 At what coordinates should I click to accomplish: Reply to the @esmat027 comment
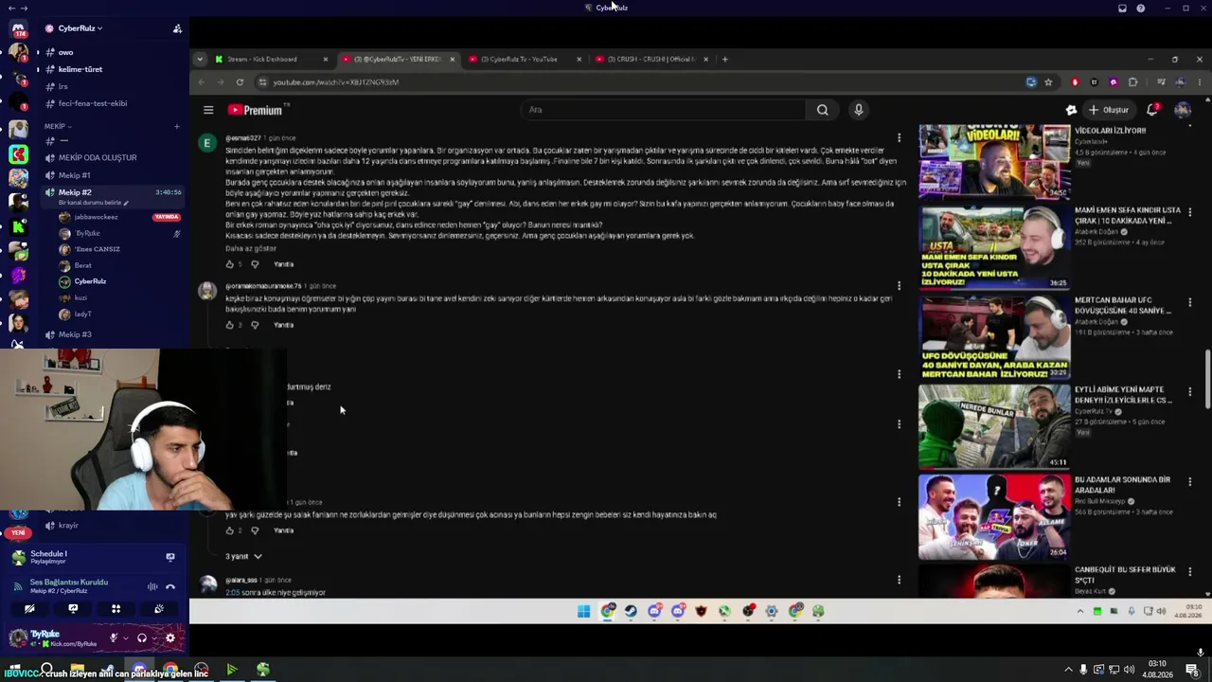pyautogui.click(x=283, y=264)
